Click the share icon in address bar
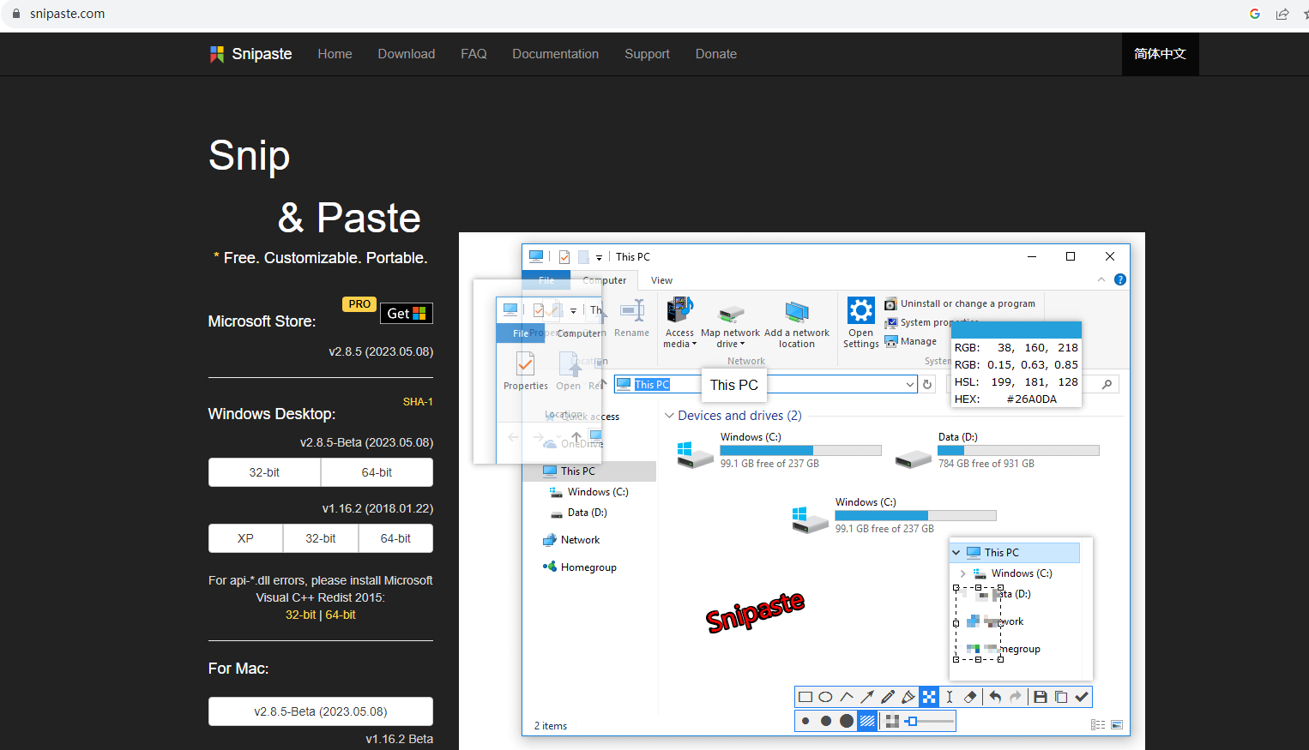Screen dimensions: 1309x750 pyautogui.click(x=1282, y=14)
